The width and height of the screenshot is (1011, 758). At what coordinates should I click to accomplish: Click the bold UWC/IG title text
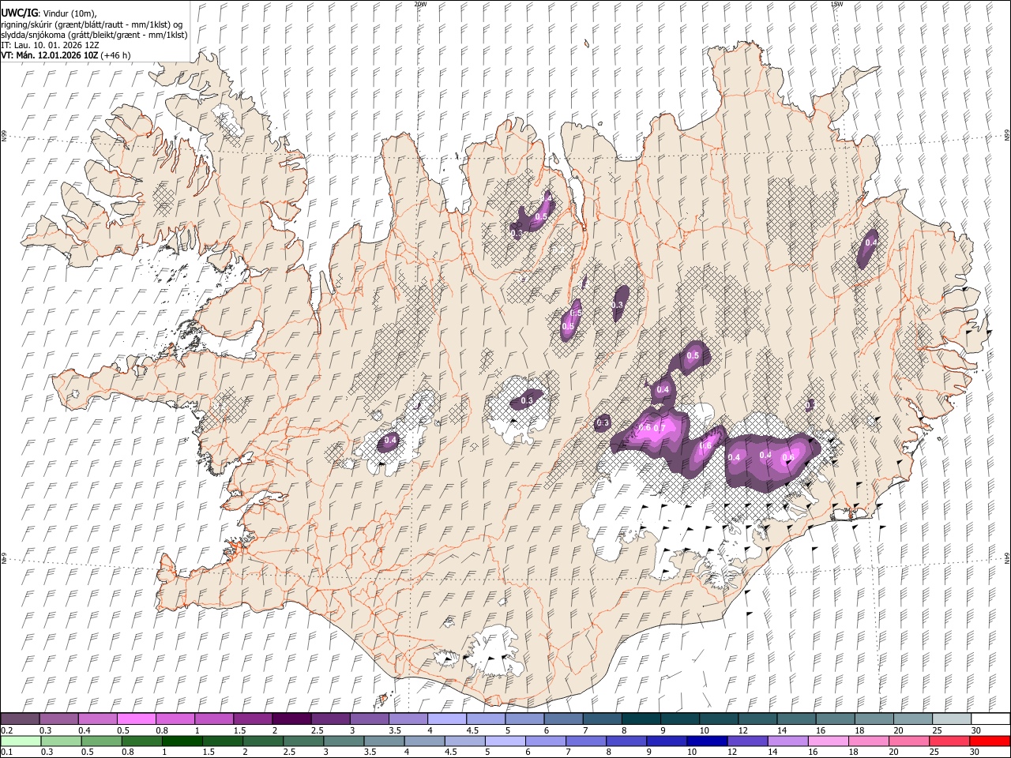coord(19,13)
